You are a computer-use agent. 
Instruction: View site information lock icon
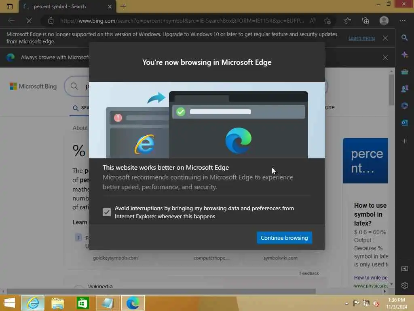point(51,21)
